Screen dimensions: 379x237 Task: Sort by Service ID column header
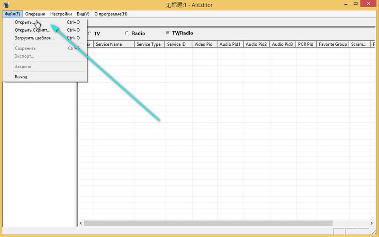[179, 44]
